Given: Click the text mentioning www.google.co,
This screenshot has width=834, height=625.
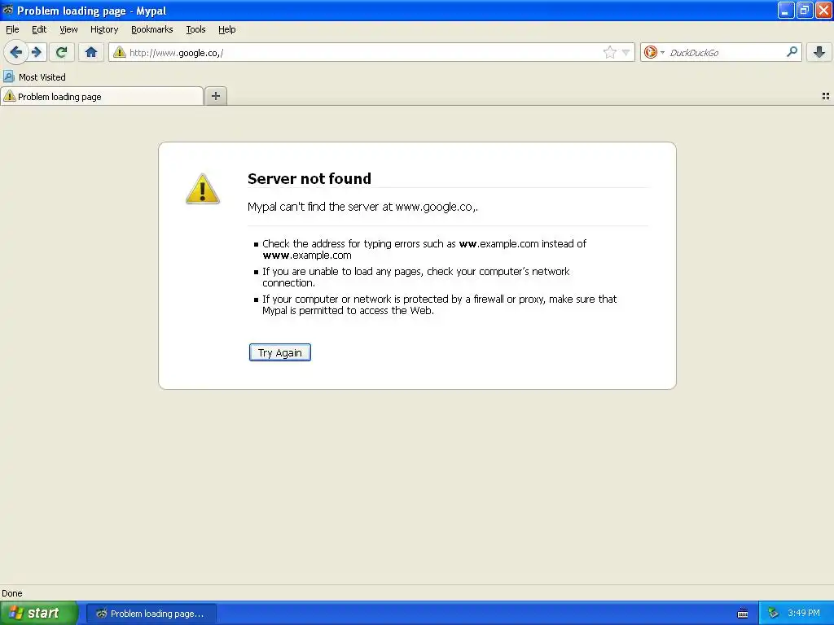Looking at the screenshot, I should point(362,207).
